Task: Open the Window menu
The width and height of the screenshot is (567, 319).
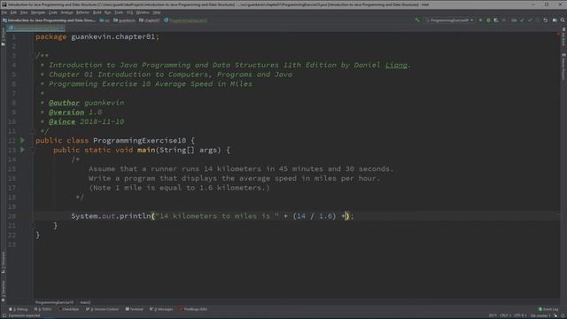Action: tap(143, 12)
